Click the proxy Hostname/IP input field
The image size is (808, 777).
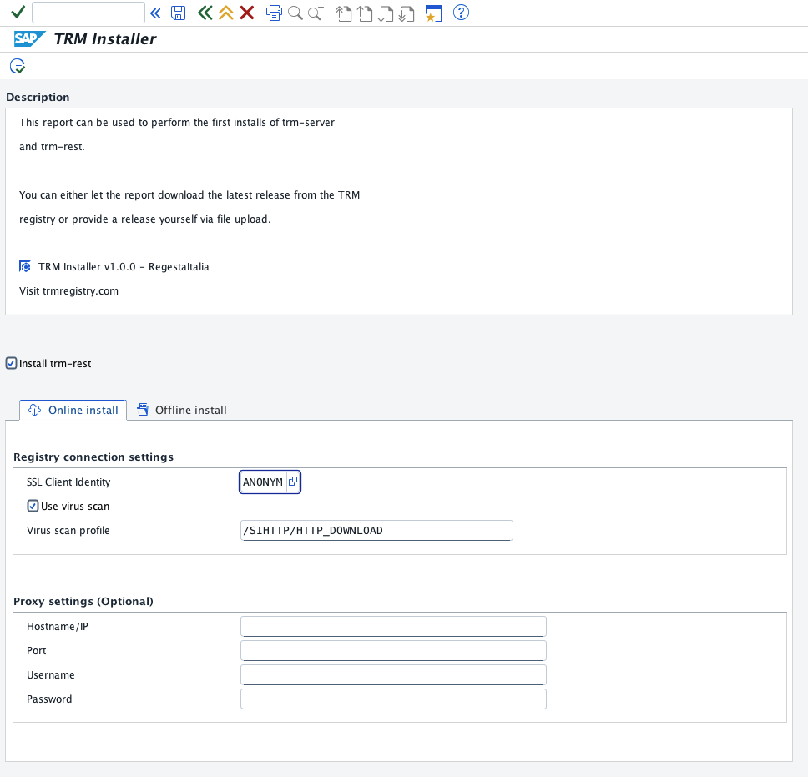393,627
